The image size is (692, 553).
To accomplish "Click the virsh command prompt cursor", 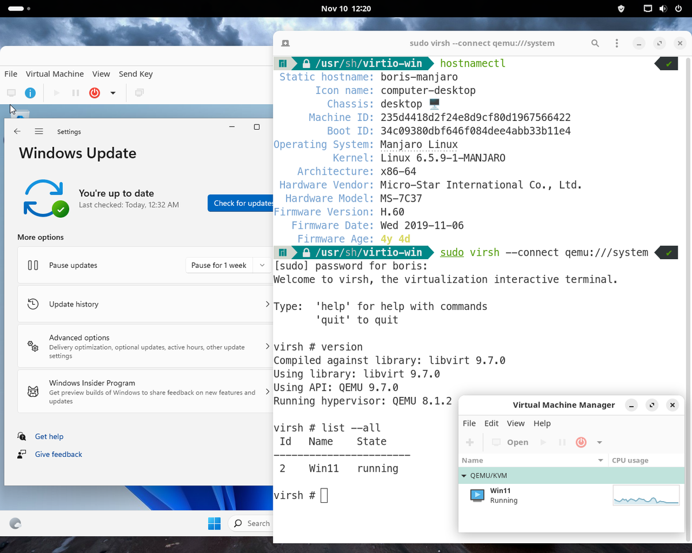I will [324, 495].
